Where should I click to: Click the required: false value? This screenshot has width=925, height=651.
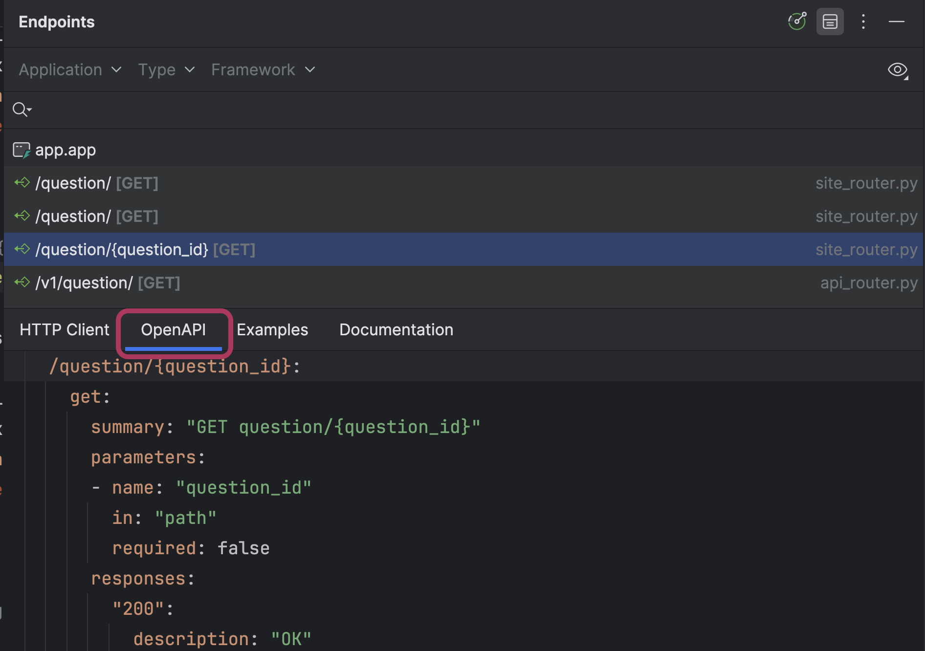243,548
